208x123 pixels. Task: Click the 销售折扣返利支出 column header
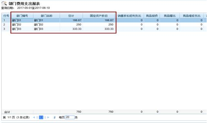[x=129, y=16]
